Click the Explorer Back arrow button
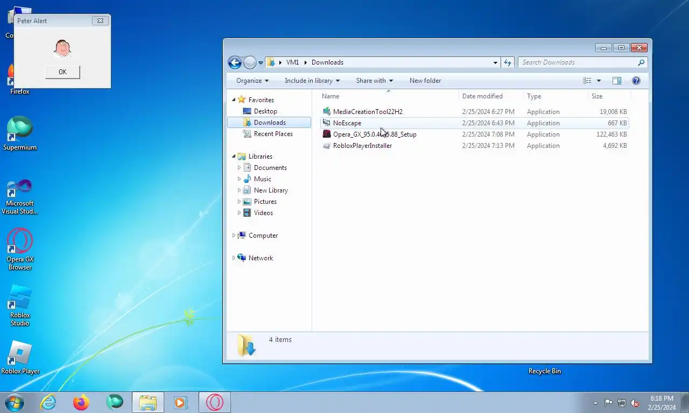Screen dimensions: 689x413 point(235,62)
